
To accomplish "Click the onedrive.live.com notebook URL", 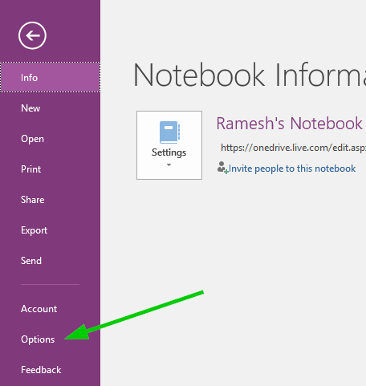I will point(293,148).
